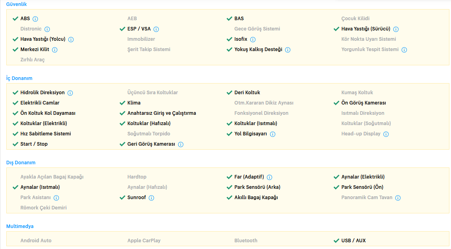The image size is (451, 249).
Task: Show info for ESP / VSA
Action: [x=156, y=29]
